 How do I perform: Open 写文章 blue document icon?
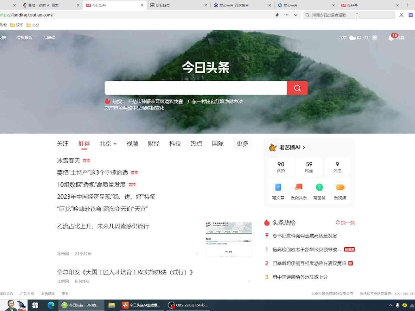[x=278, y=187]
